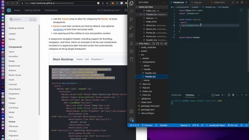Screen dimensions: 249x140
Task: Open Accounts icon in VS Code activity bar
Action: pos(132,112)
